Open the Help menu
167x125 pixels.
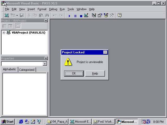tap(92, 9)
